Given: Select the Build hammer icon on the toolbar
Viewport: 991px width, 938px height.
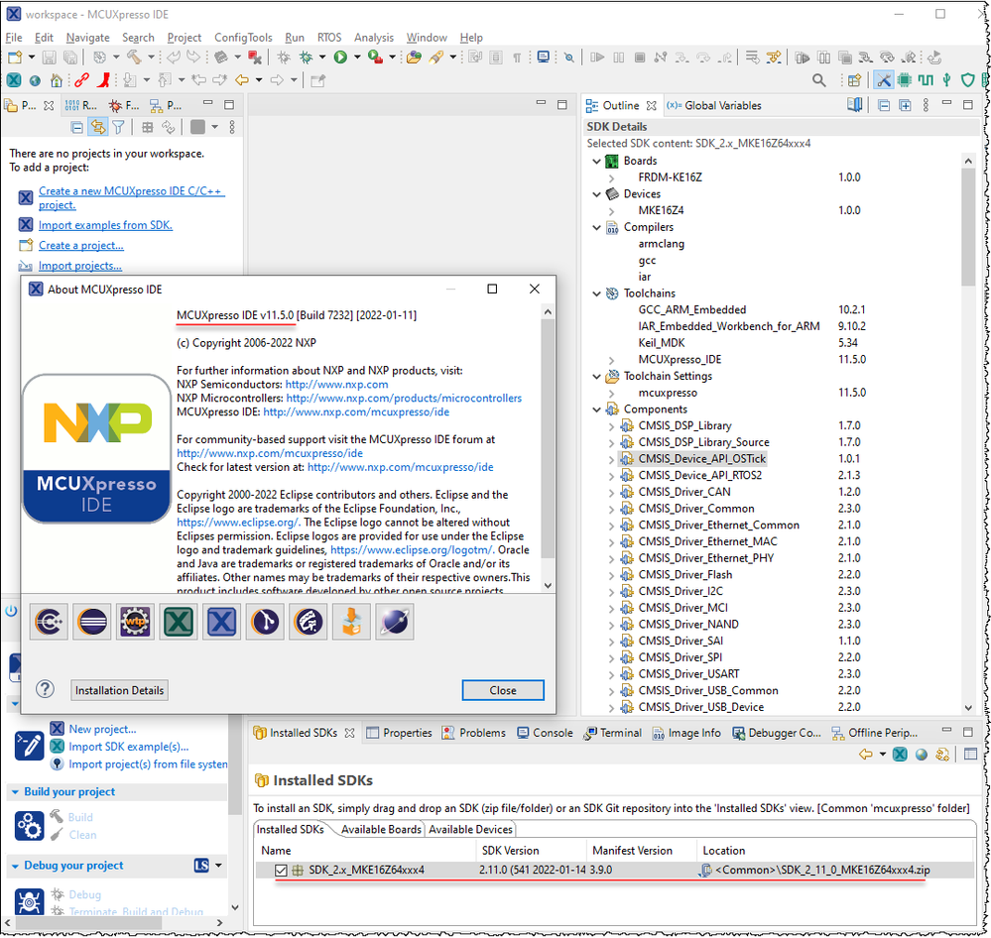Looking at the screenshot, I should pos(134,57).
